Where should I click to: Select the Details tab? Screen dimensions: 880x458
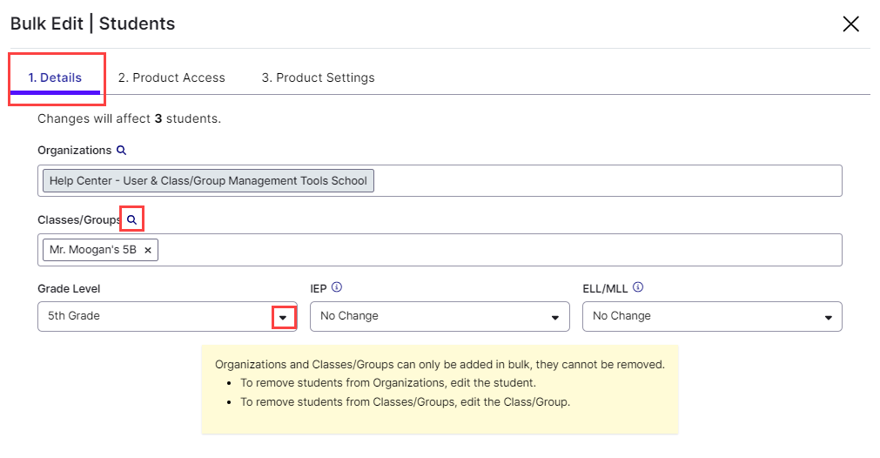(x=55, y=77)
